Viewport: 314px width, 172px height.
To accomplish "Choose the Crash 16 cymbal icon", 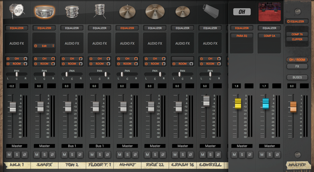I will [182, 11].
